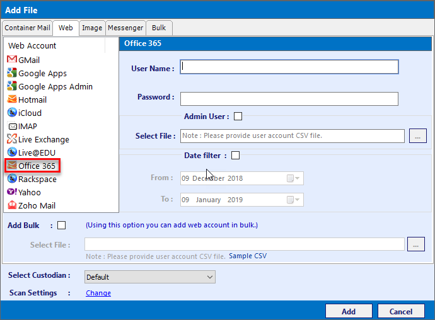Image resolution: width=435 pixels, height=320 pixels.
Task: Focus the Password field
Action: pyautogui.click(x=289, y=99)
